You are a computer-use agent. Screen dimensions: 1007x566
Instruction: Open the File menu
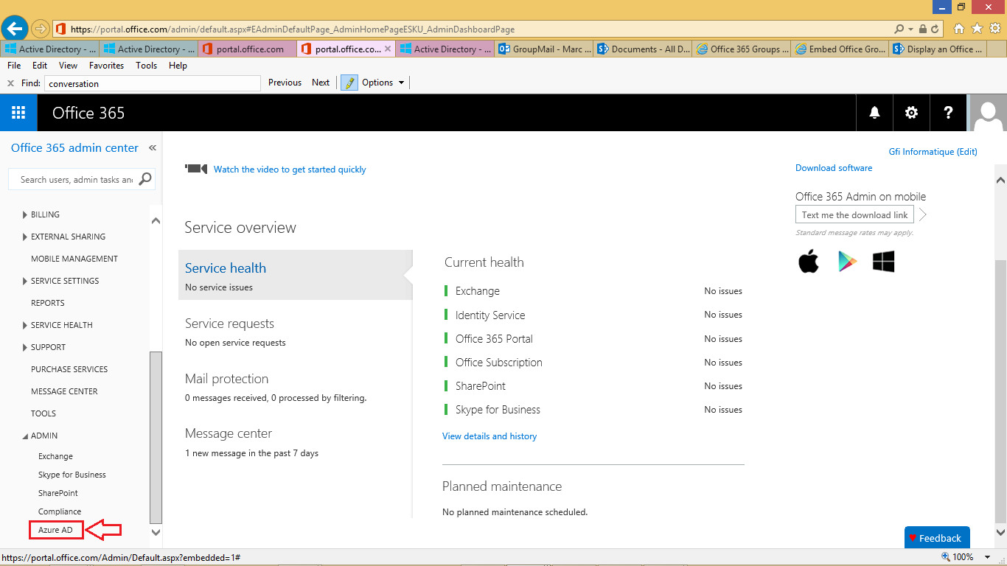coord(14,66)
